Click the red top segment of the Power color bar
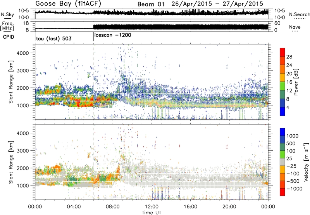Image resolution: width=310 pixels, height=215 pixels. point(282,52)
